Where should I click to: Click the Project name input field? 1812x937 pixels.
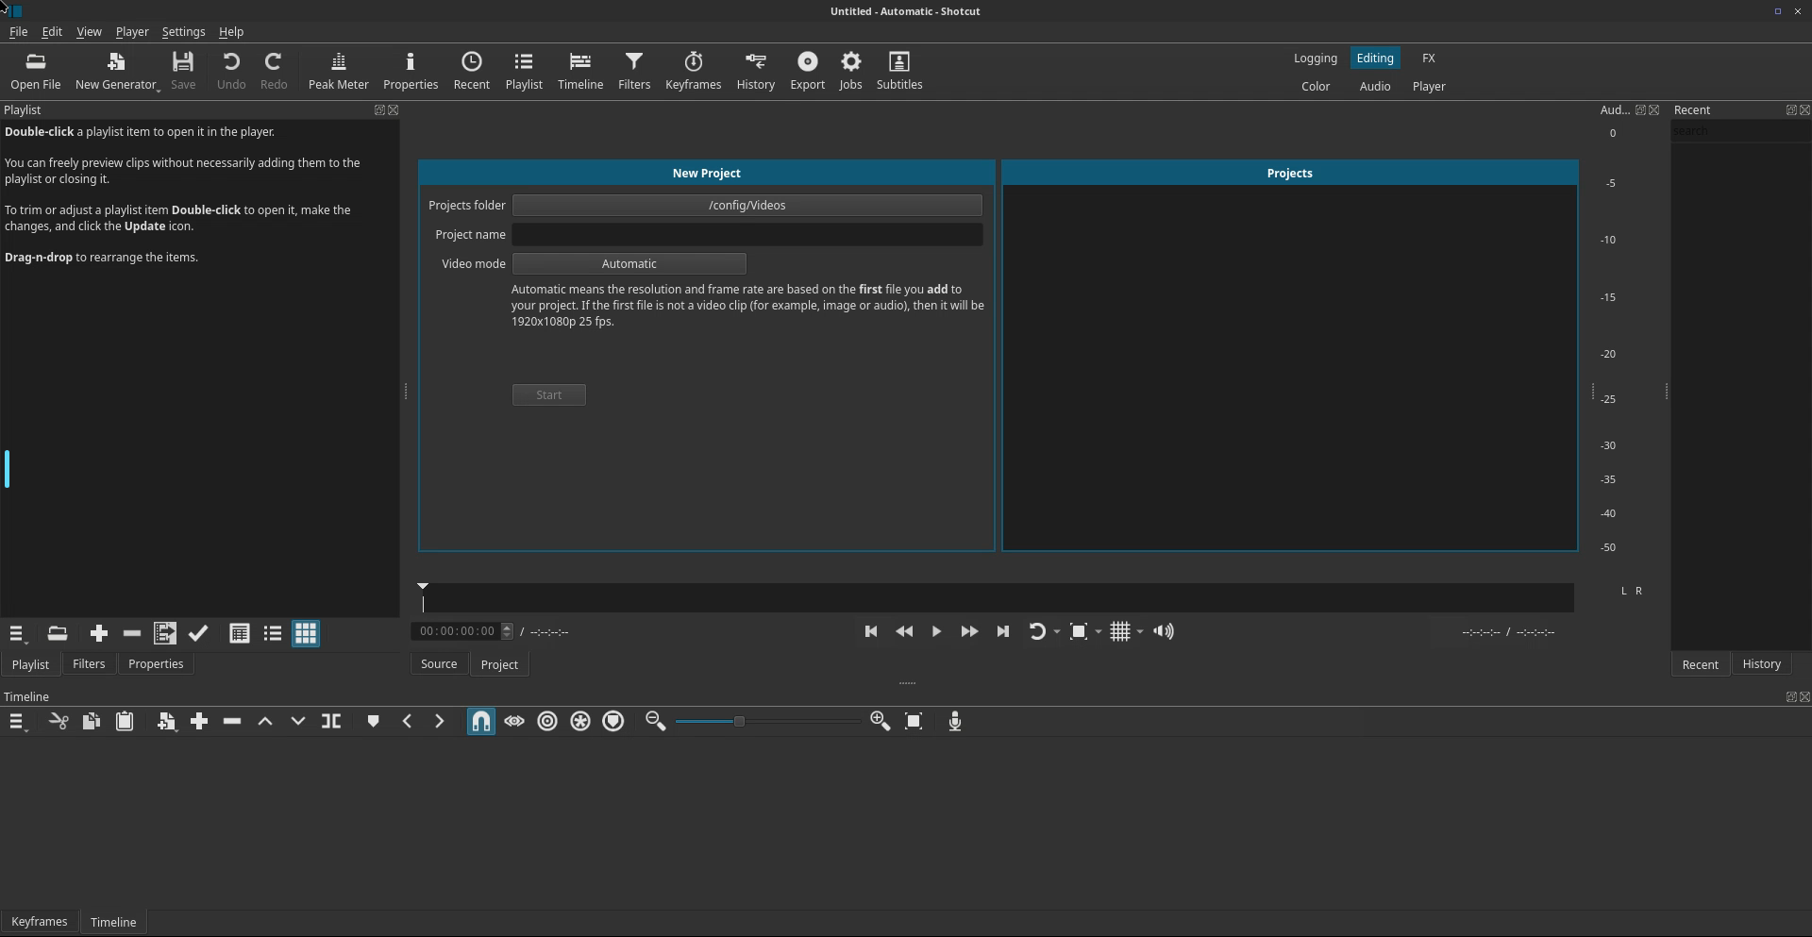747,235
